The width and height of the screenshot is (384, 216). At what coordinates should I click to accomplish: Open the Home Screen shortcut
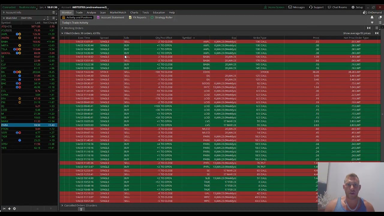[274, 7]
